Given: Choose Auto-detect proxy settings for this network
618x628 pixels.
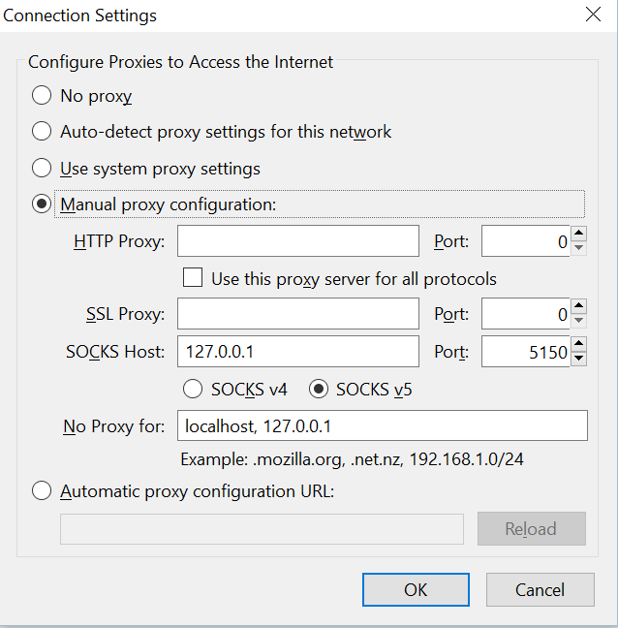Looking at the screenshot, I should pos(42,132).
